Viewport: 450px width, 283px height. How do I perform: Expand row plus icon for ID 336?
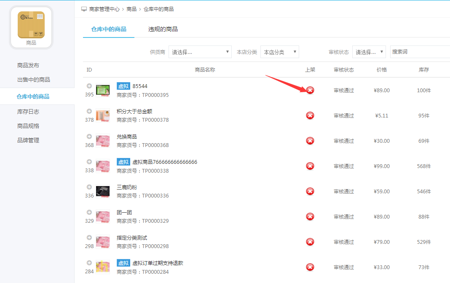(x=89, y=187)
